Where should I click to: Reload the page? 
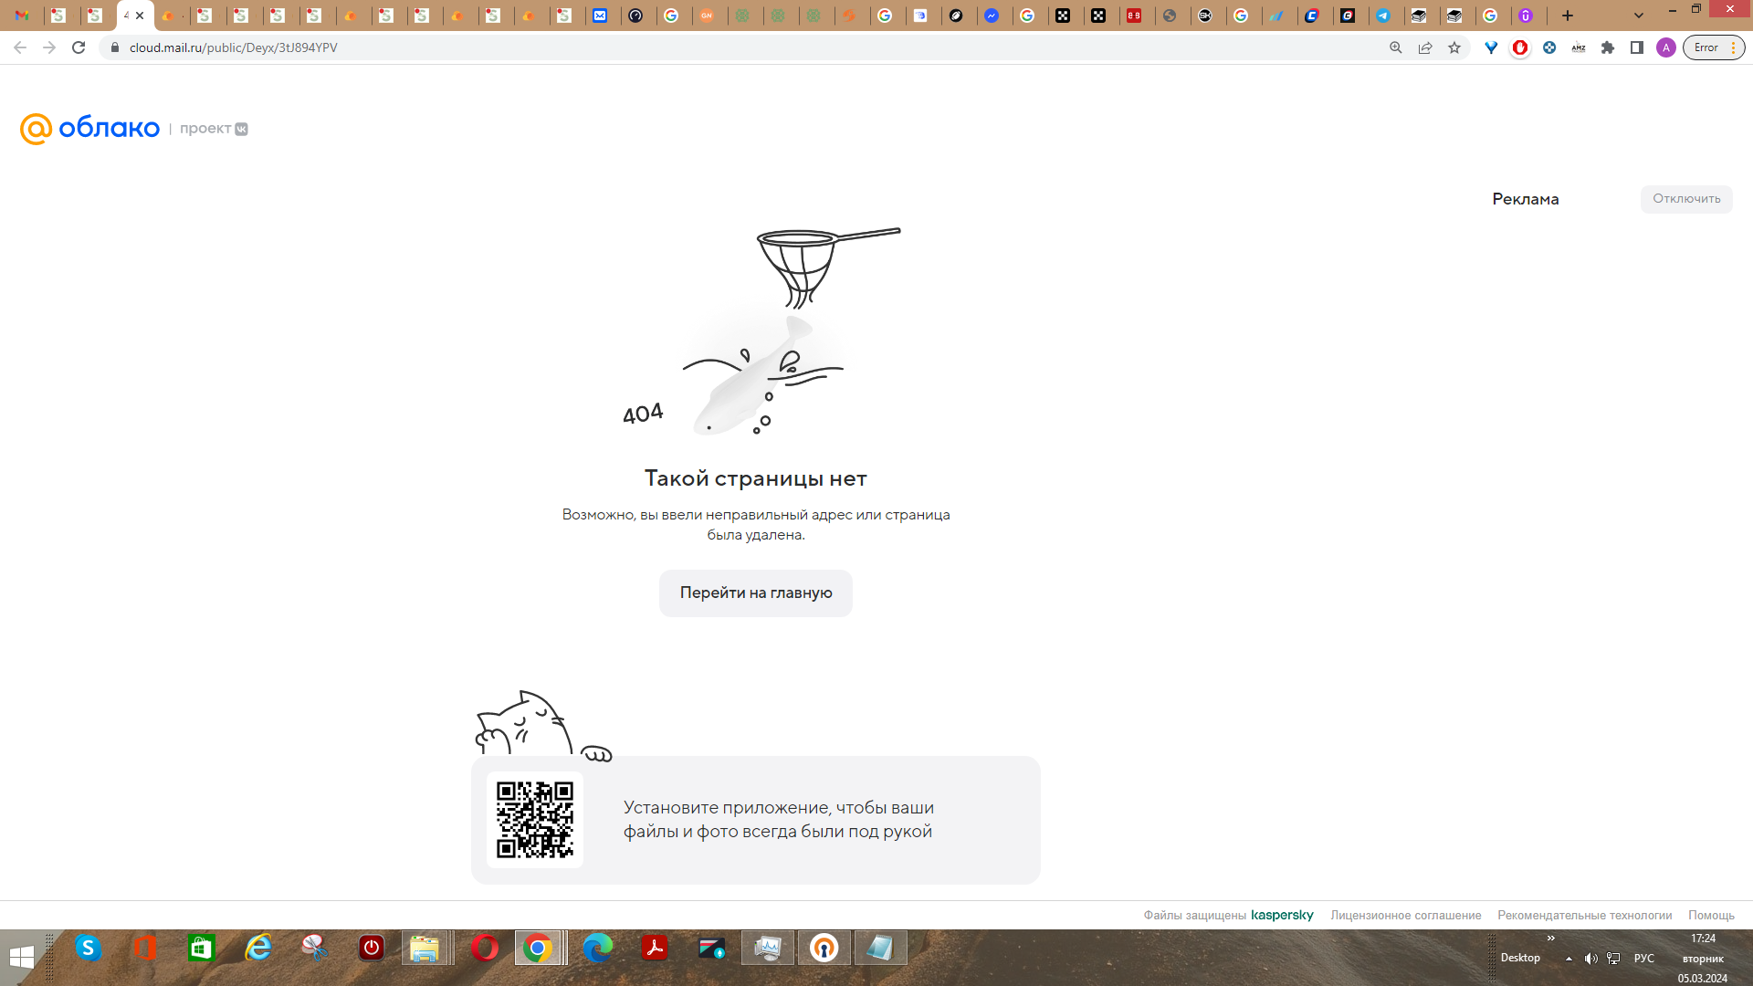(79, 47)
